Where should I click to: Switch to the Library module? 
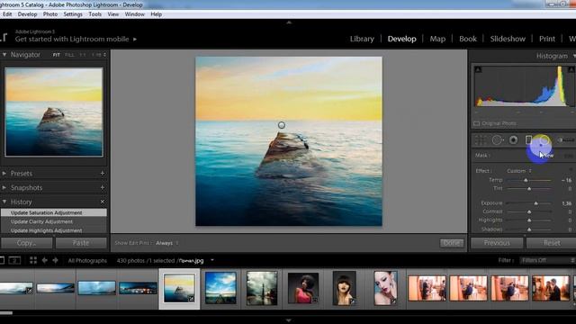click(x=362, y=39)
